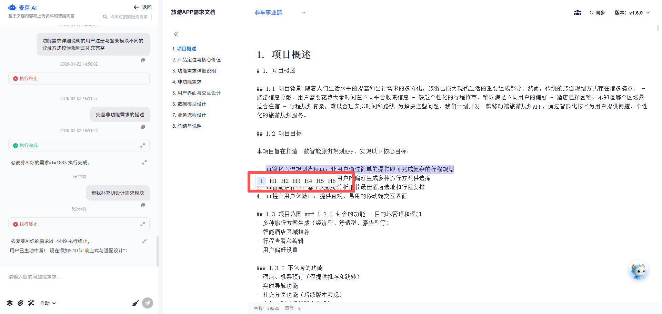The height and width of the screenshot is (314, 662).
Task: Apply H1 heading format
Action: click(x=273, y=181)
